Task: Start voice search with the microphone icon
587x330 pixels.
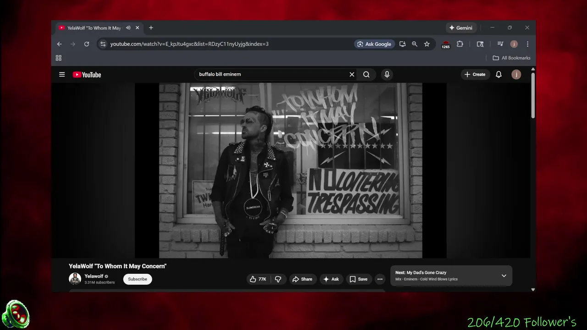Action: click(x=387, y=74)
